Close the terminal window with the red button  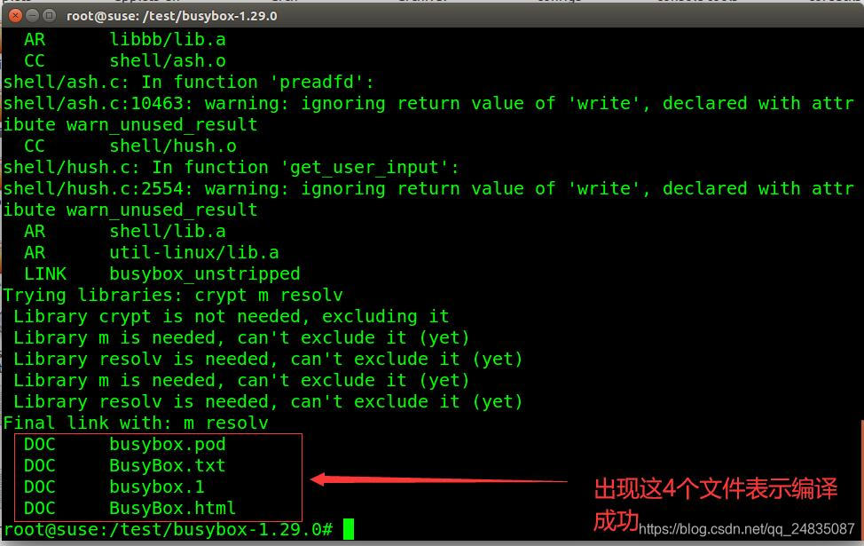(x=15, y=15)
